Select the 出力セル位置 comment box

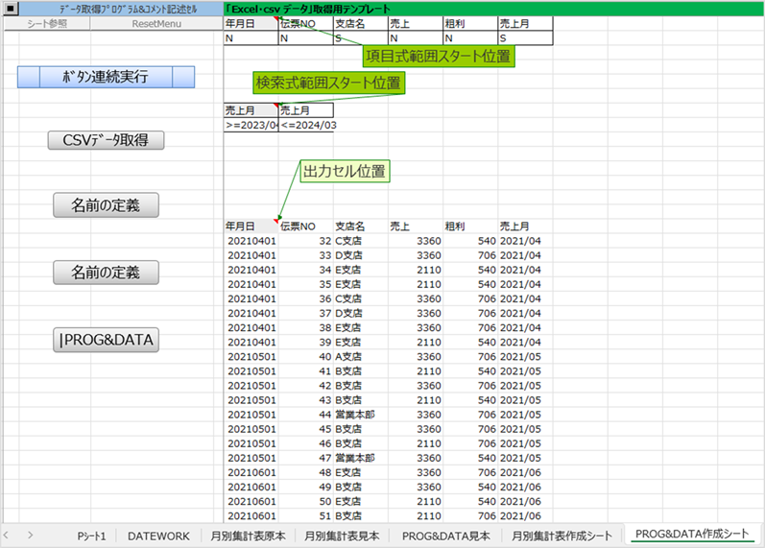[345, 171]
